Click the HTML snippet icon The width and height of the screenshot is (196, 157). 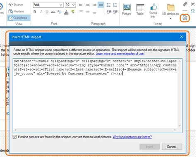point(185,18)
